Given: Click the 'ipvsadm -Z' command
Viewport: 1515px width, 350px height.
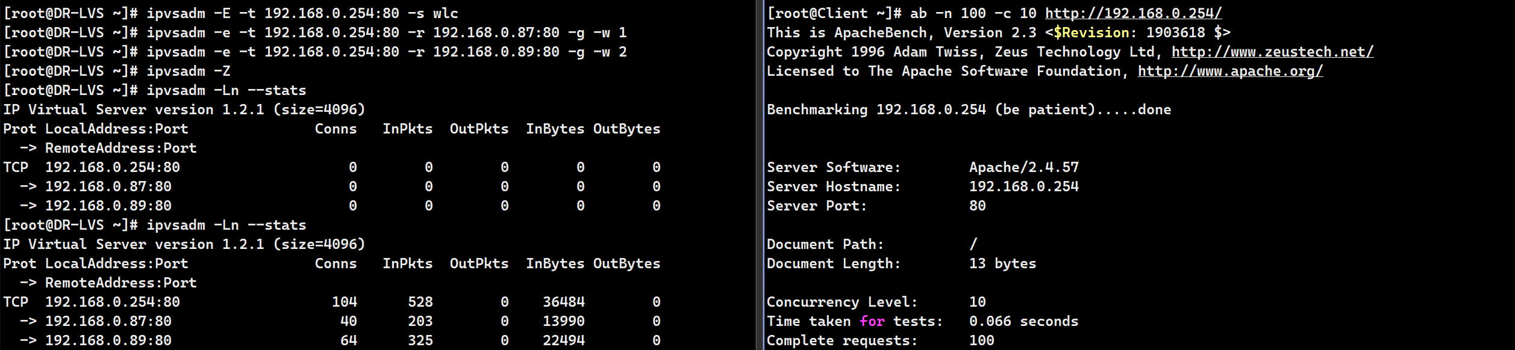Looking at the screenshot, I should click(189, 71).
